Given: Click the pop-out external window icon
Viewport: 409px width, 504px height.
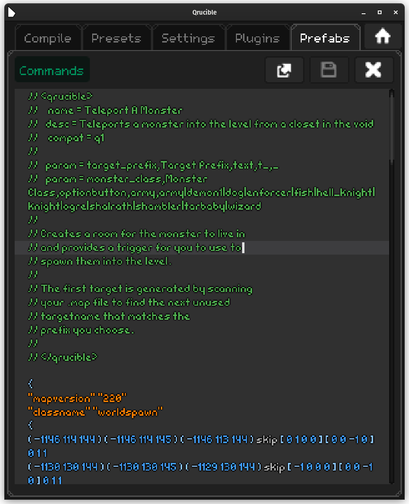Looking at the screenshot, I should tap(284, 70).
